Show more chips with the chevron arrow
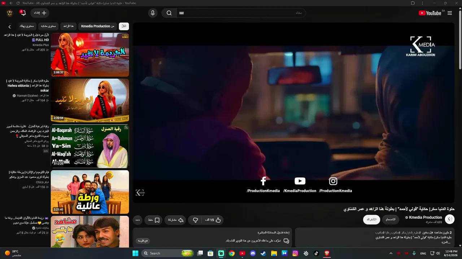The width and height of the screenshot is (462, 259). point(10,27)
